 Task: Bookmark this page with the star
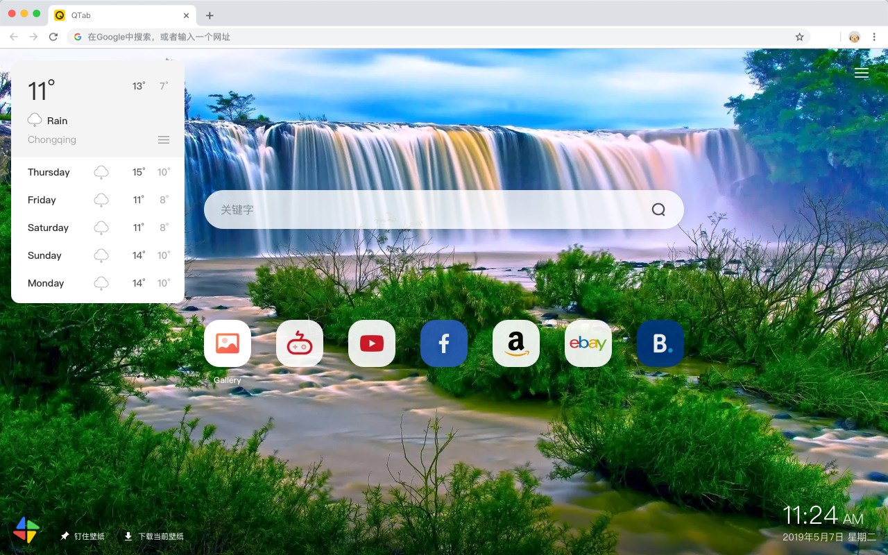pos(799,37)
